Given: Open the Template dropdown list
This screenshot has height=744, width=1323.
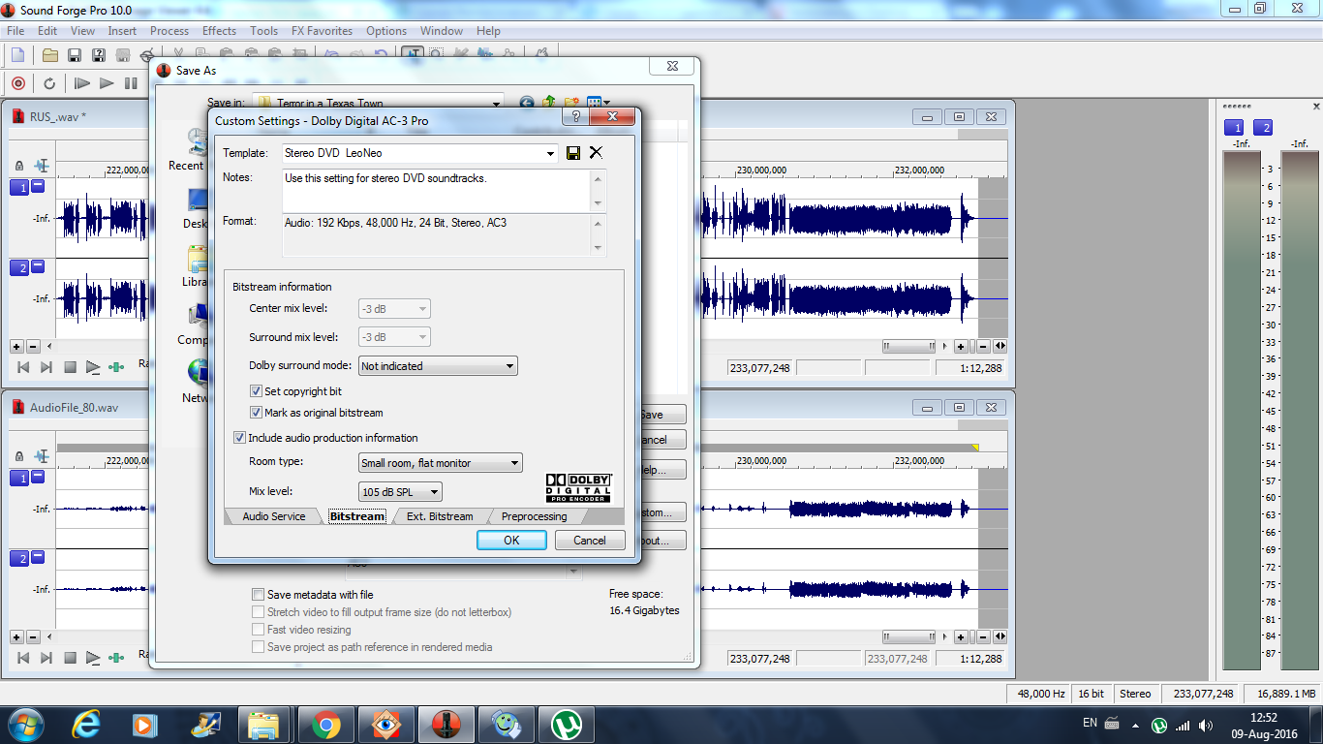Looking at the screenshot, I should [551, 153].
